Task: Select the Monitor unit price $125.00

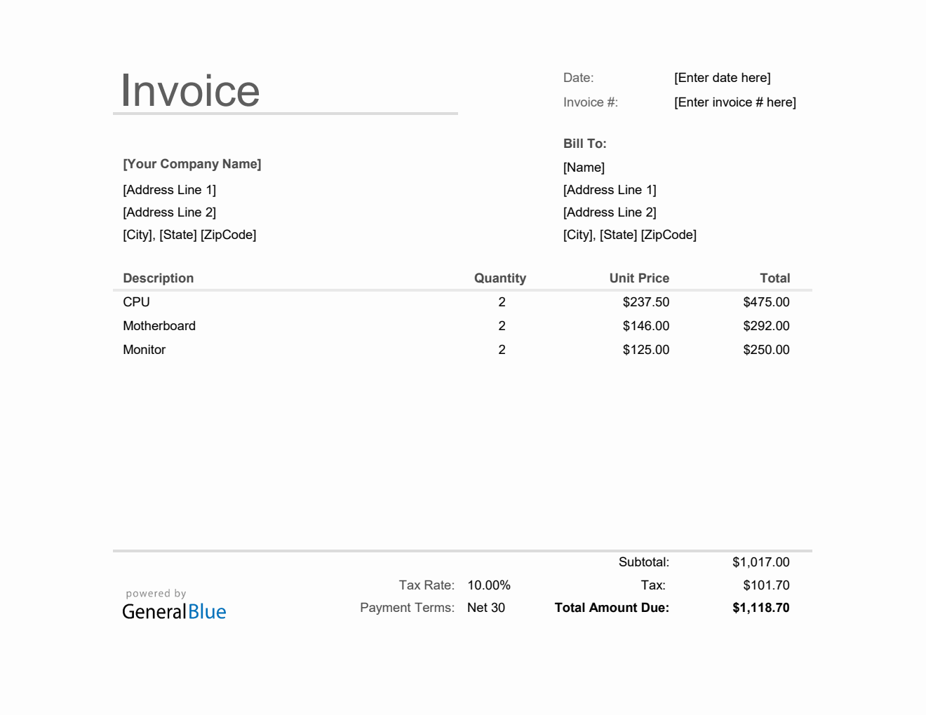Action: (645, 349)
